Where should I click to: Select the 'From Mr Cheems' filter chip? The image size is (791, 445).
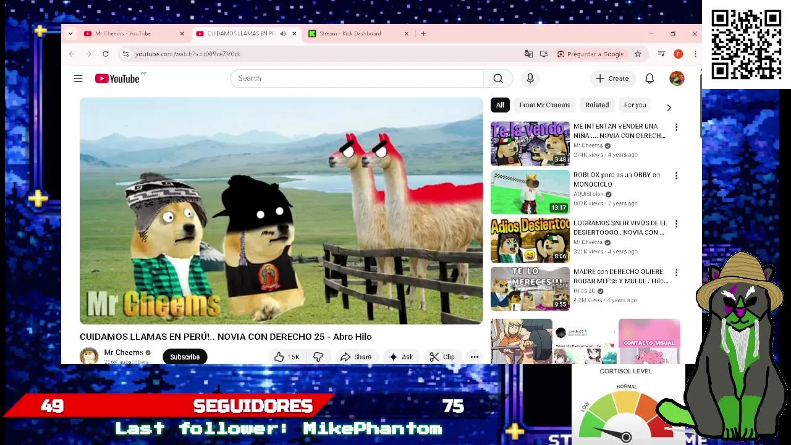(x=544, y=105)
